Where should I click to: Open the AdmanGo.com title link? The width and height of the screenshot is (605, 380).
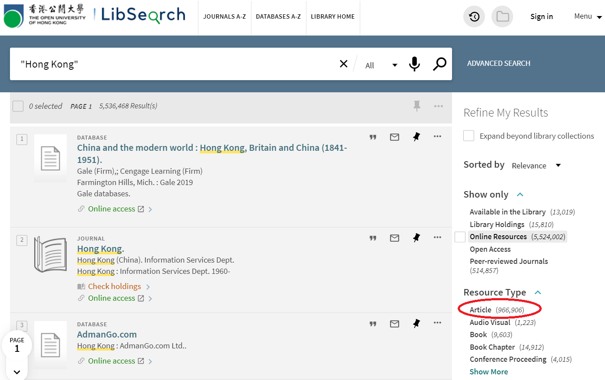coord(107,335)
